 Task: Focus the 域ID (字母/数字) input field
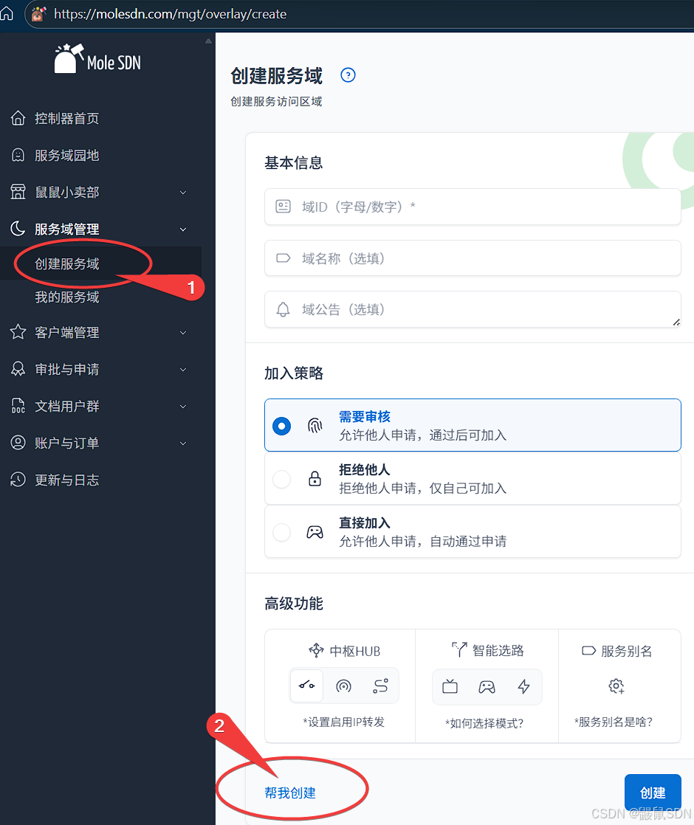473,207
